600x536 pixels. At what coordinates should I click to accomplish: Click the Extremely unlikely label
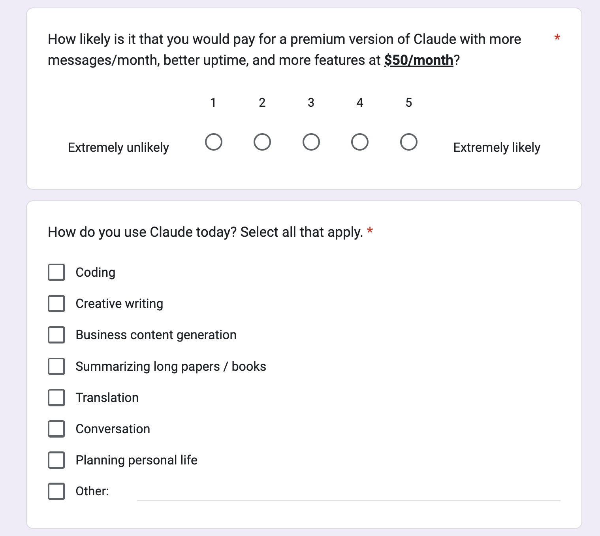pos(118,147)
